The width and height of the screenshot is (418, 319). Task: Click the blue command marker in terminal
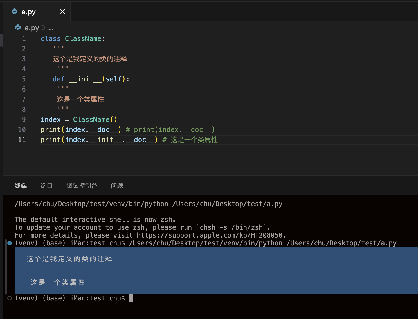click(10, 243)
